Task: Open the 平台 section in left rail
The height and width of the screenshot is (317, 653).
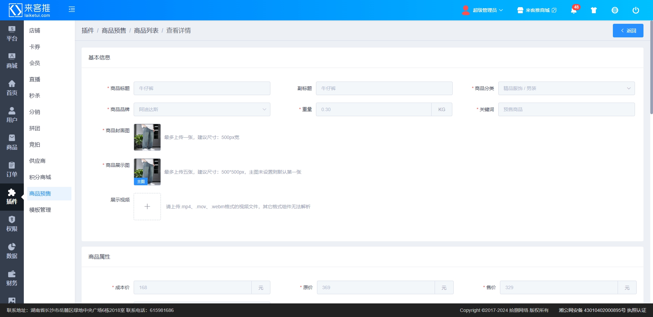Action: (x=12, y=34)
